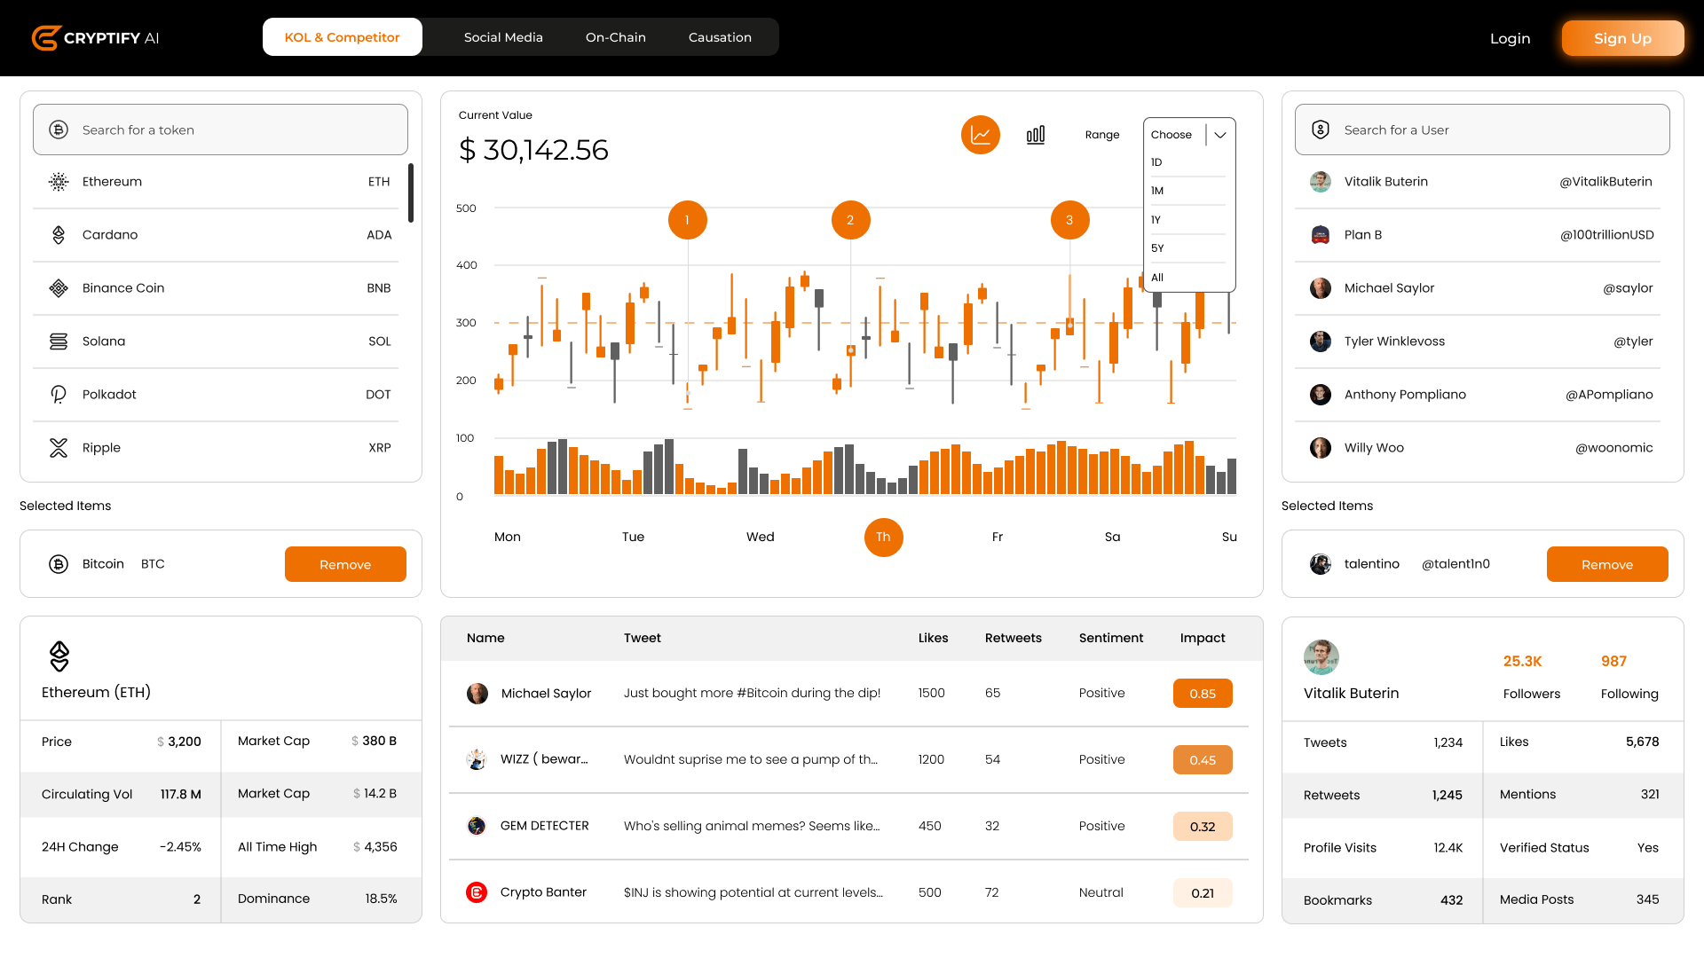Click chart event marker number 2
The height and width of the screenshot is (958, 1704).
(x=851, y=220)
